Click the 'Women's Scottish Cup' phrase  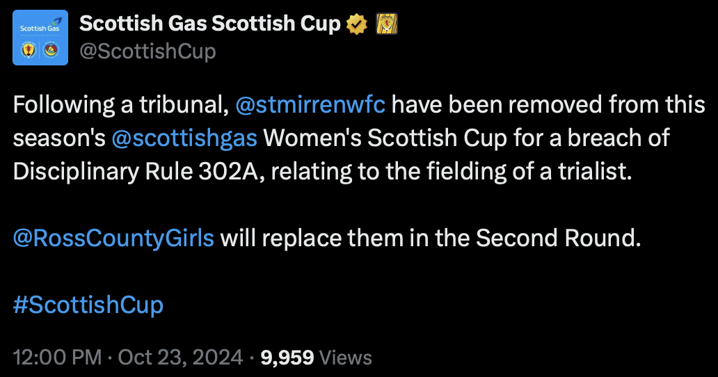click(x=385, y=138)
